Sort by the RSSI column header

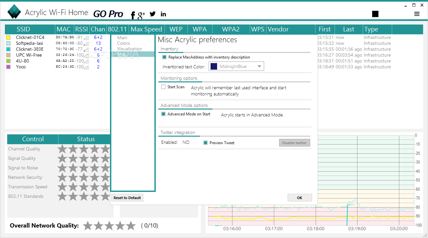point(82,29)
